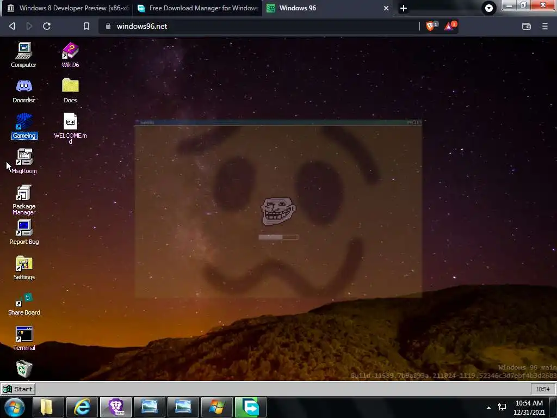The image size is (557, 418).
Task: Open the Settings desktop icon
Action: (24, 268)
